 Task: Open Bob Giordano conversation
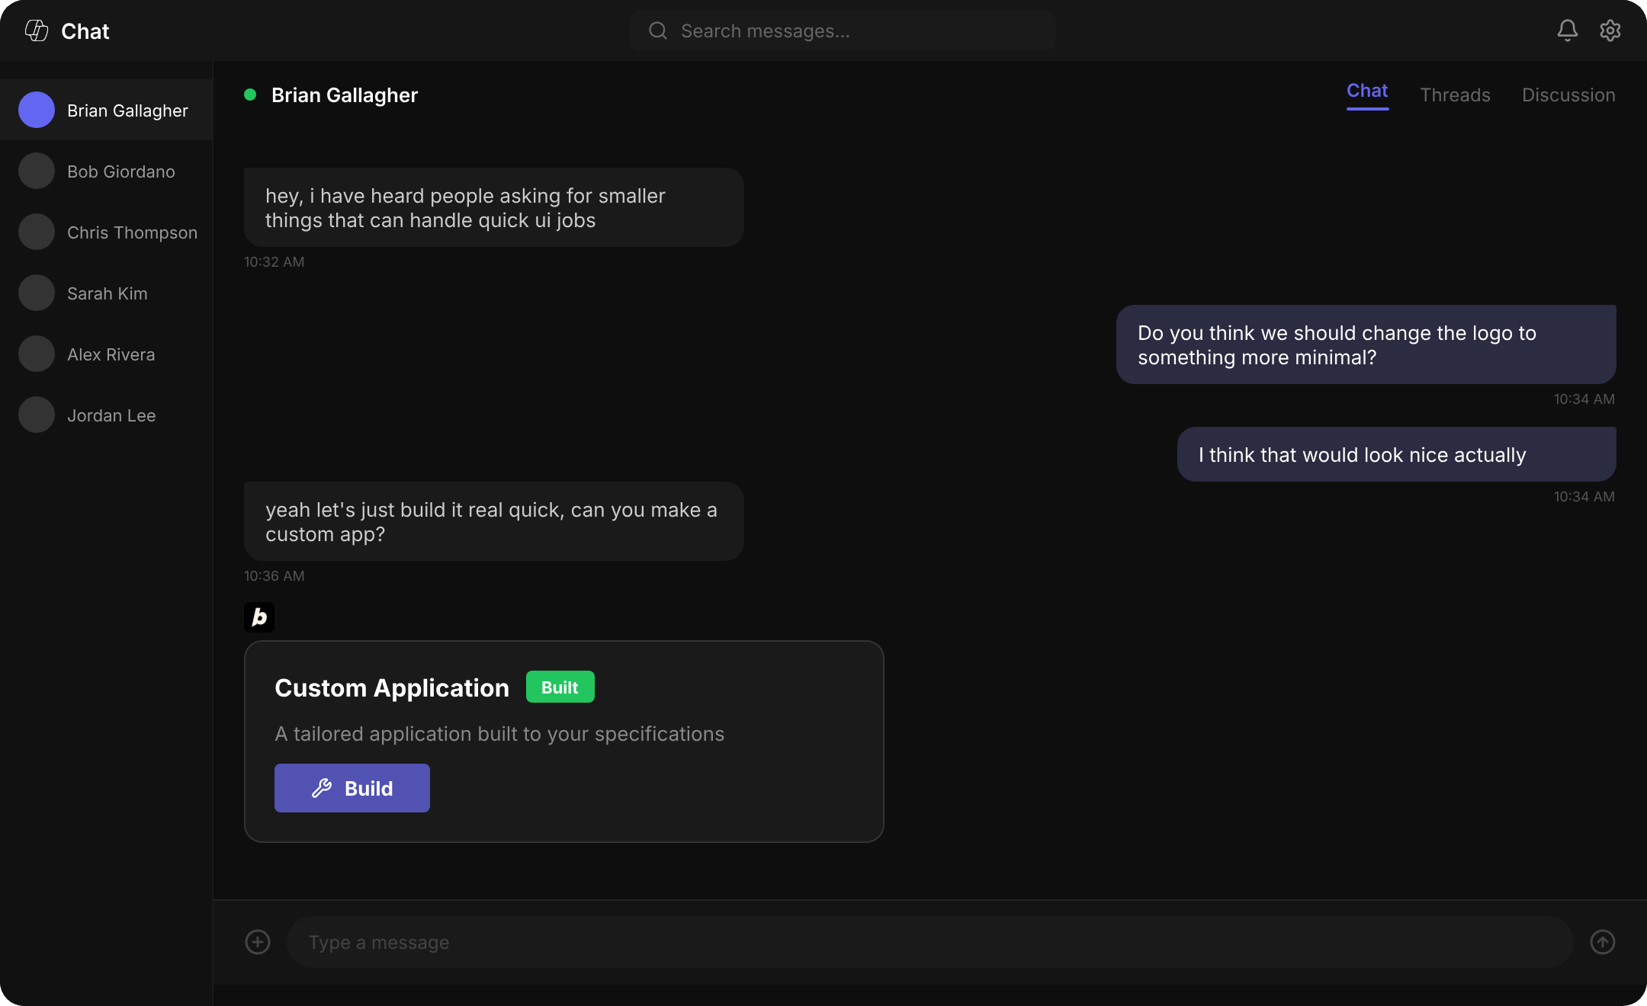click(x=107, y=171)
